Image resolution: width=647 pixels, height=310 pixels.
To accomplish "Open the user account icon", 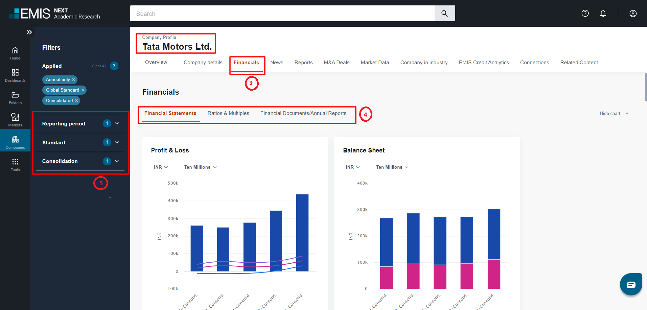I will [633, 13].
